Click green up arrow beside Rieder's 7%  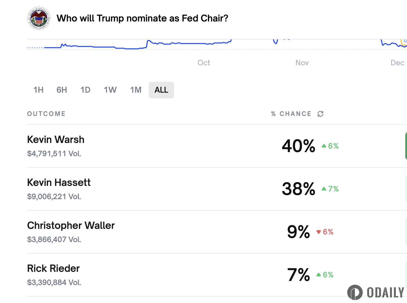click(319, 275)
